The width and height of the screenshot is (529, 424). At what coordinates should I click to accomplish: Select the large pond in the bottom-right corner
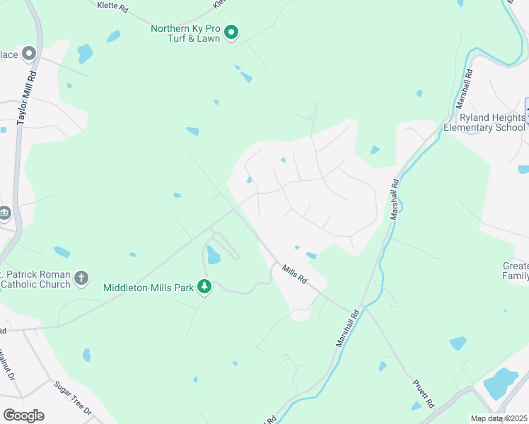click(500, 384)
